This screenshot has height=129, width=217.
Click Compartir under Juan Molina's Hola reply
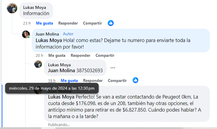tap(105, 55)
